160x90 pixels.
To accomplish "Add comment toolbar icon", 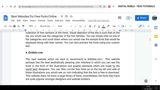I will [118, 26].
